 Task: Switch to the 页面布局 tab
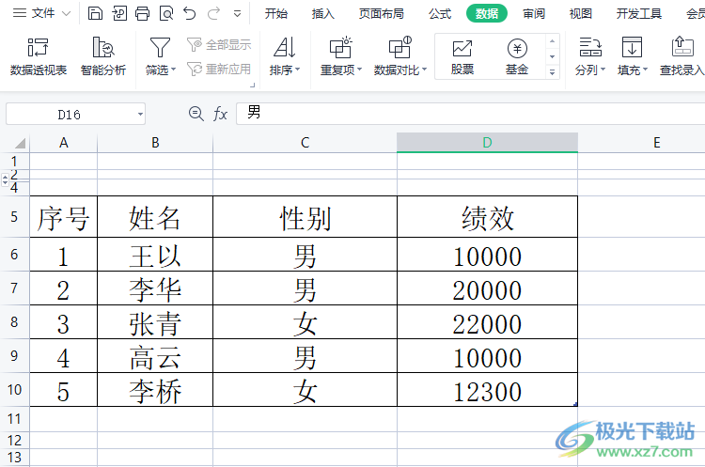click(x=382, y=13)
